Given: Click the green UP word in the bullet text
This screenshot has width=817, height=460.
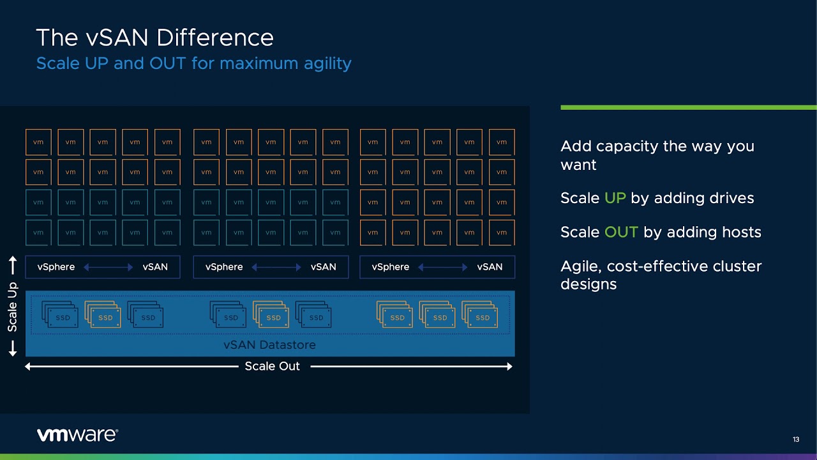Looking at the screenshot, I should click(615, 198).
